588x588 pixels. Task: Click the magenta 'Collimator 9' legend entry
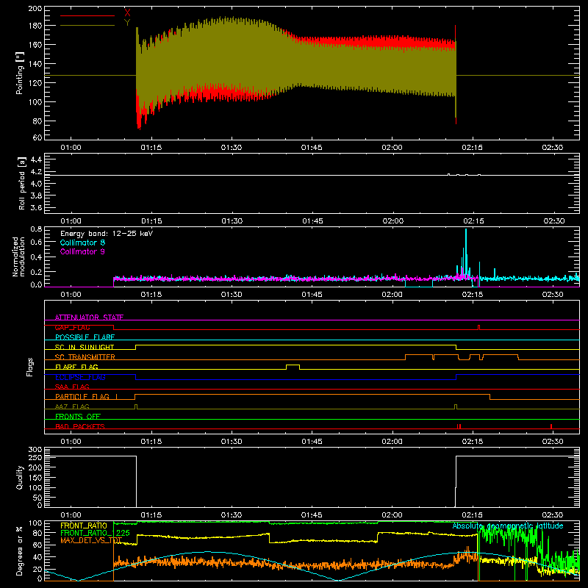pos(82,251)
